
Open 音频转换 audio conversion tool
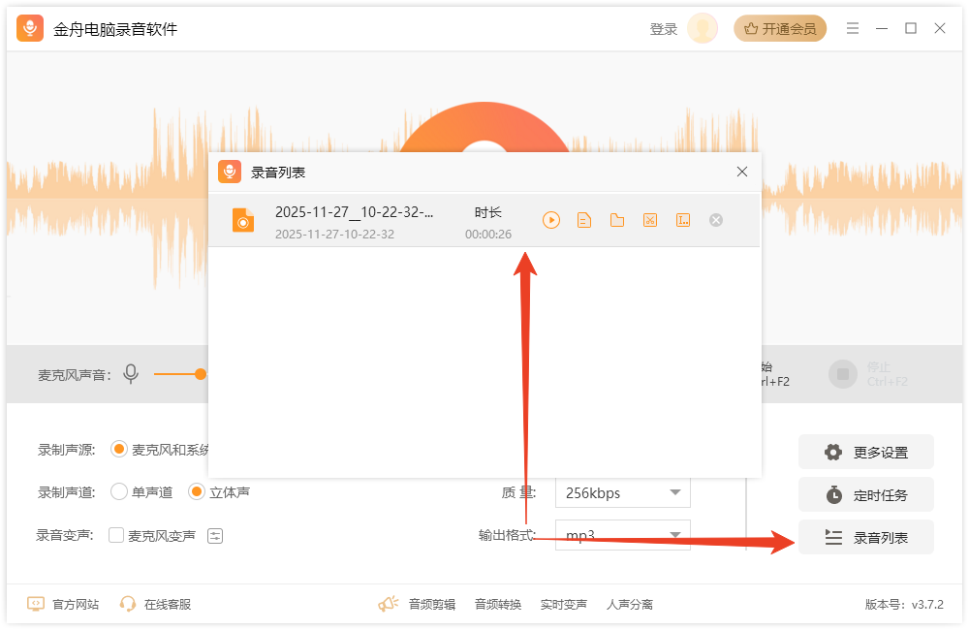pos(498,604)
